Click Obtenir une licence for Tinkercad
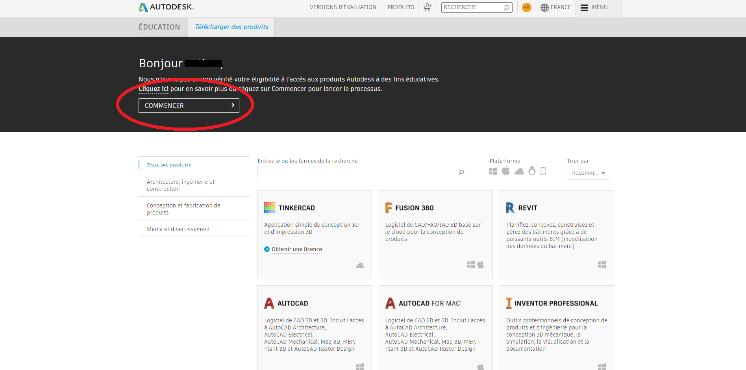 click(297, 249)
